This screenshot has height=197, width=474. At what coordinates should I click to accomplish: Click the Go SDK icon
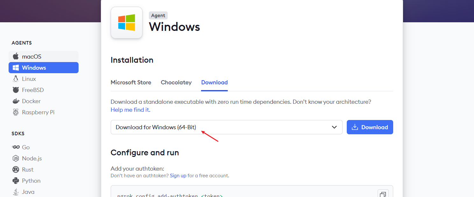coord(16,147)
